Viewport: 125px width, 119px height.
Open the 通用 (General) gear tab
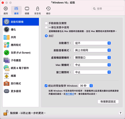(5, 10)
